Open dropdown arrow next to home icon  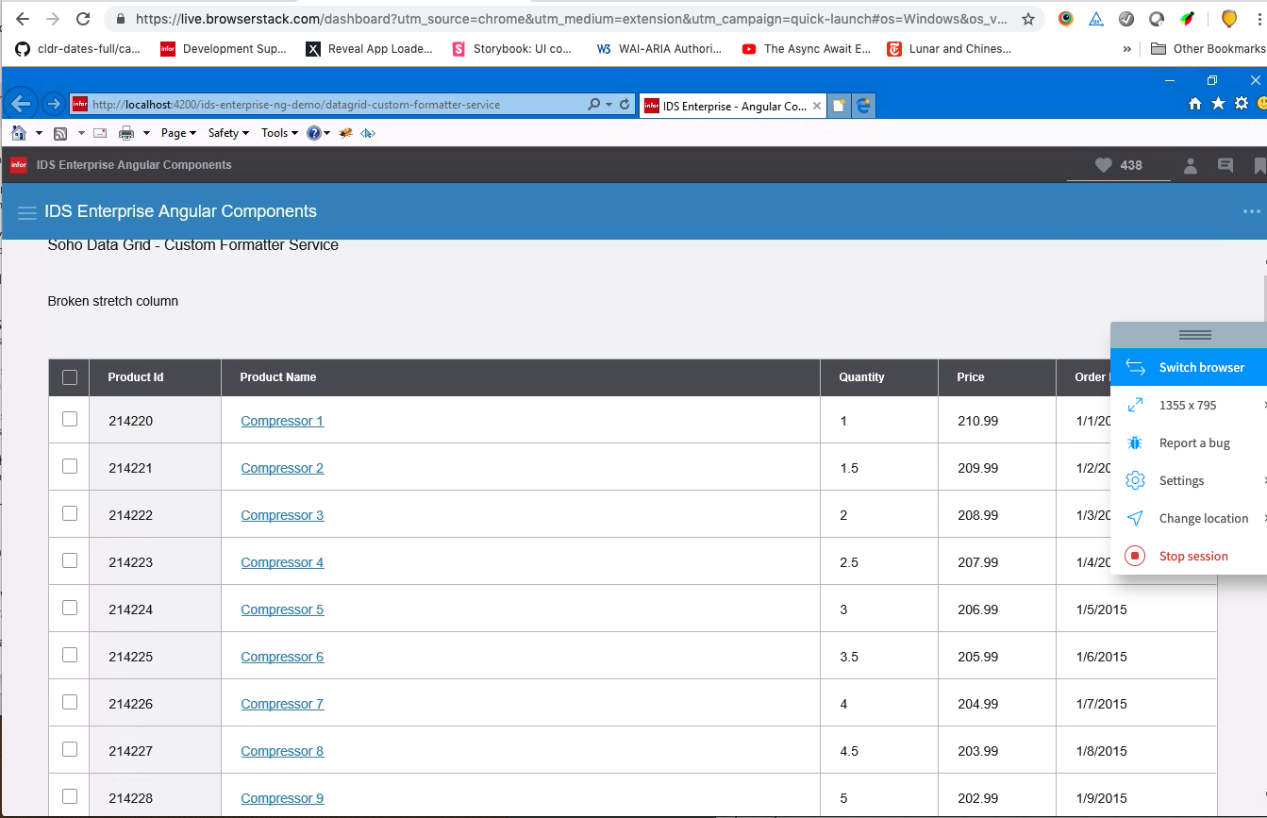coord(39,133)
